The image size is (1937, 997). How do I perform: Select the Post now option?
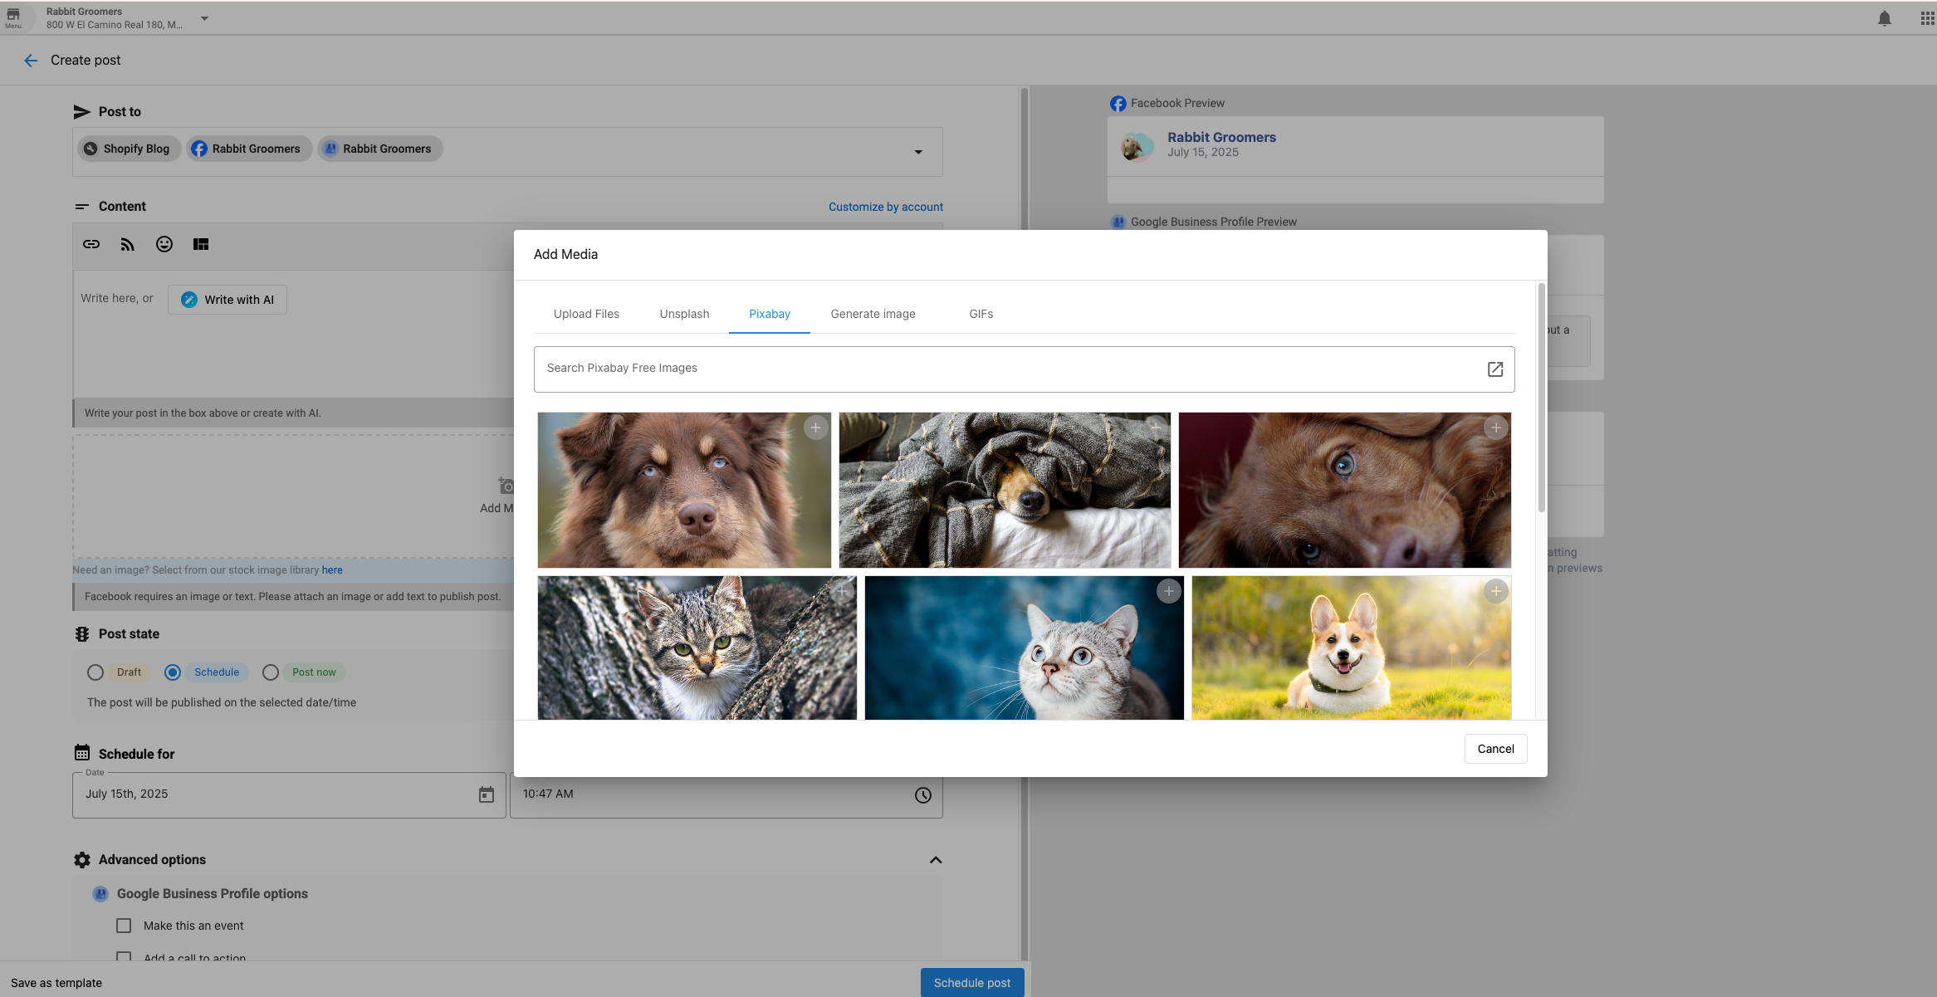(270, 672)
